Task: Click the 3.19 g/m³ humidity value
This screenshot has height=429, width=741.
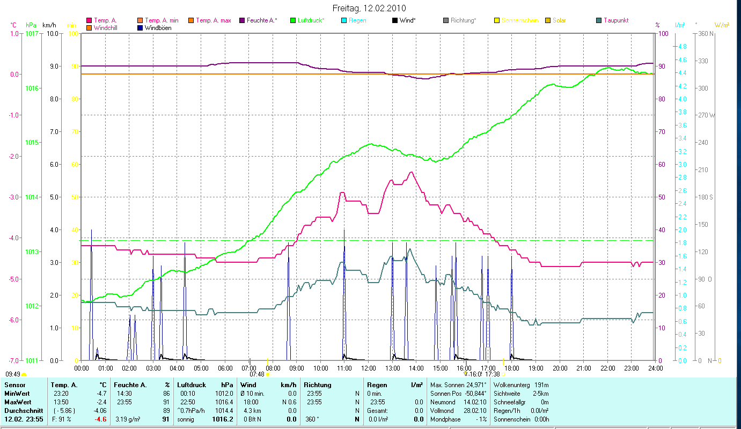Action: pyautogui.click(x=128, y=419)
